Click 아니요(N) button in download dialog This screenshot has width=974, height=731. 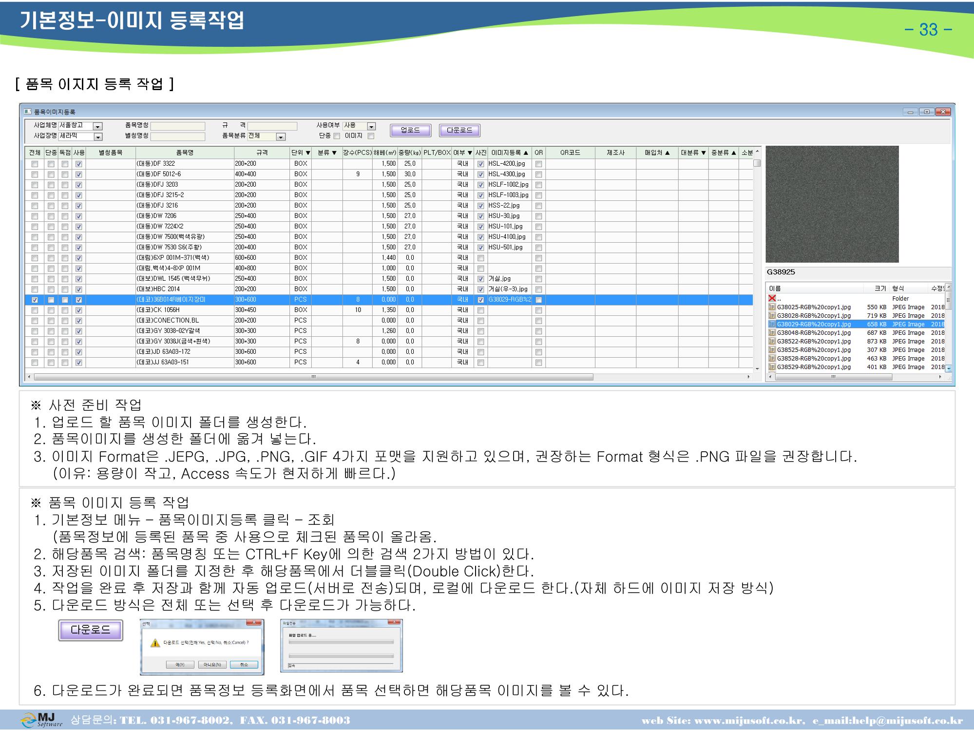[x=212, y=665]
